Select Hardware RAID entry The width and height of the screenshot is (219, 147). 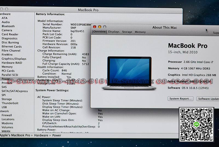click(12, 63)
